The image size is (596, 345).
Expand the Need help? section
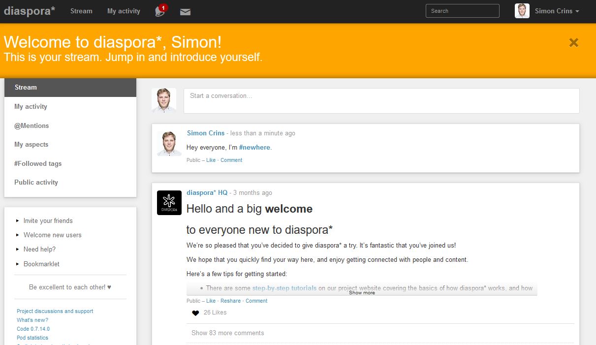click(x=39, y=250)
